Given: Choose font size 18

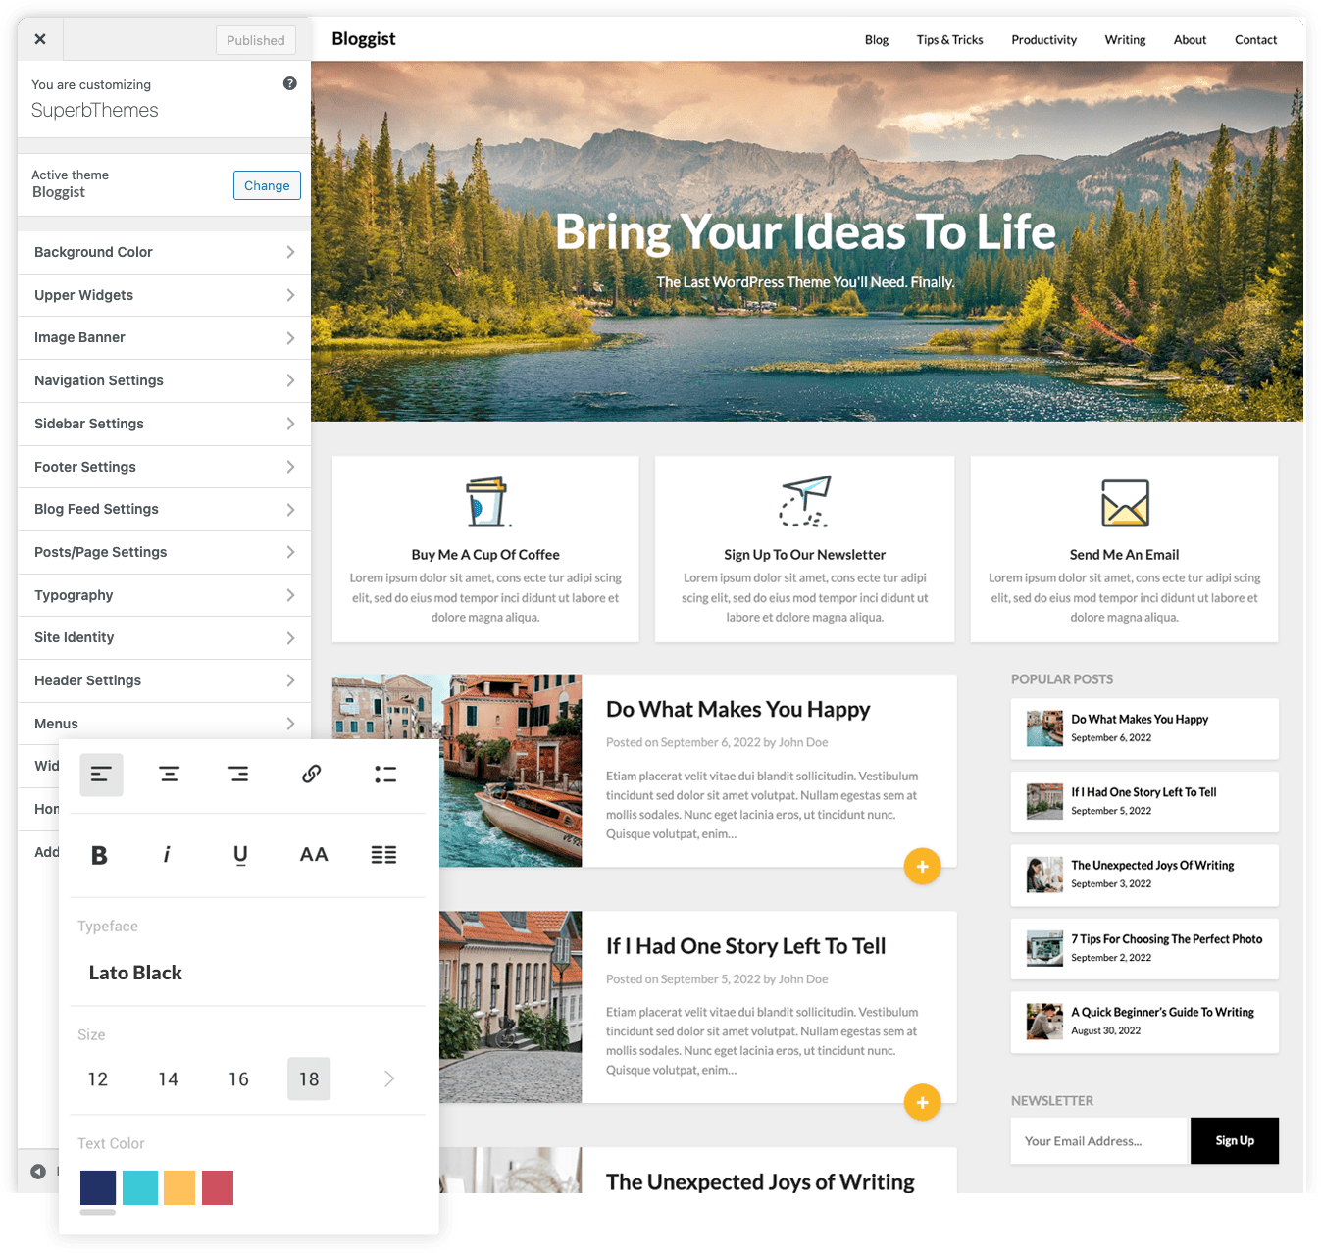Looking at the screenshot, I should click(309, 1078).
